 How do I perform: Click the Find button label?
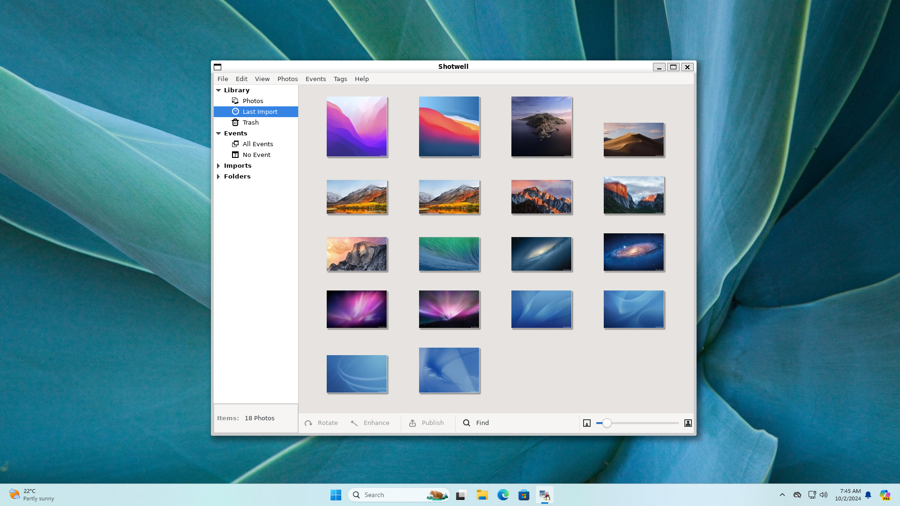point(482,423)
